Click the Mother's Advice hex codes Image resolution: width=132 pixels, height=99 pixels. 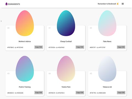click(15, 47)
